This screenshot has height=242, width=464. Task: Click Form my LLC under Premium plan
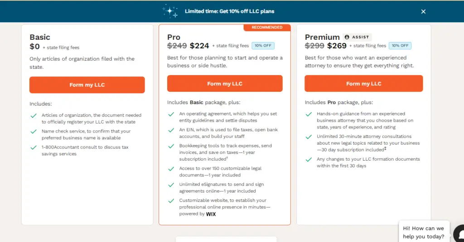click(x=364, y=83)
